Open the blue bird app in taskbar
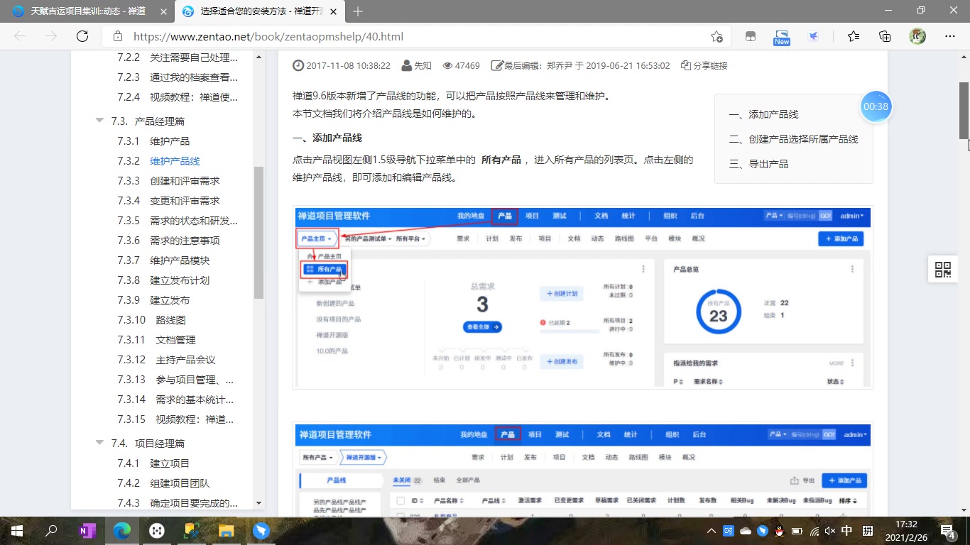970x545 pixels. [x=261, y=531]
